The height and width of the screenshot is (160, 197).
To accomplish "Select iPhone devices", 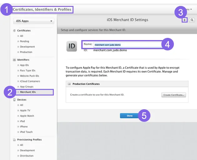I will click(x=24, y=126).
